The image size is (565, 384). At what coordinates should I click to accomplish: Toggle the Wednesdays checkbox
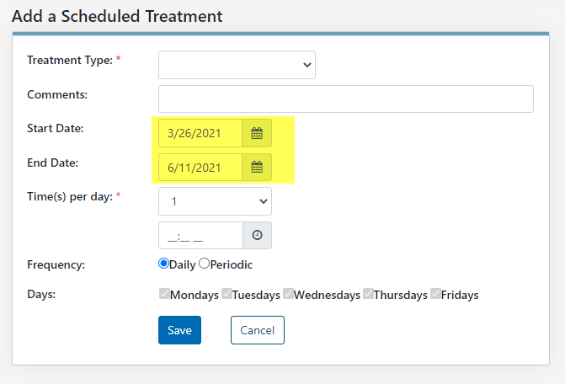(288, 294)
